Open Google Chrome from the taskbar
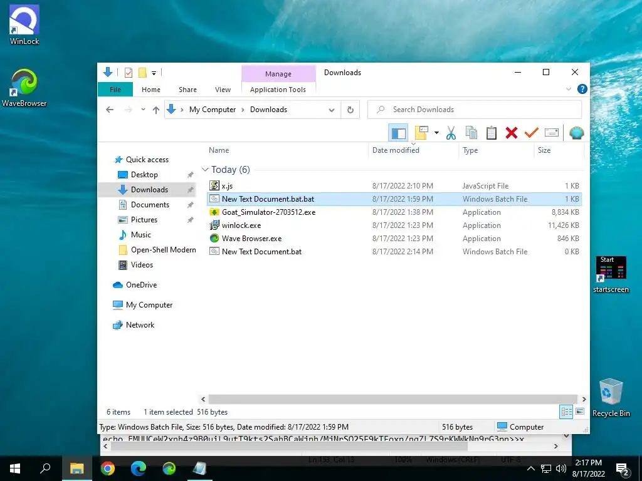 click(108, 468)
